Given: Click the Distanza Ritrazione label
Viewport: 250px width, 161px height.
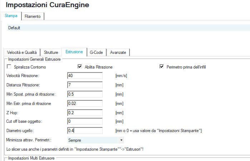Looking at the screenshot, I should [23, 85].
